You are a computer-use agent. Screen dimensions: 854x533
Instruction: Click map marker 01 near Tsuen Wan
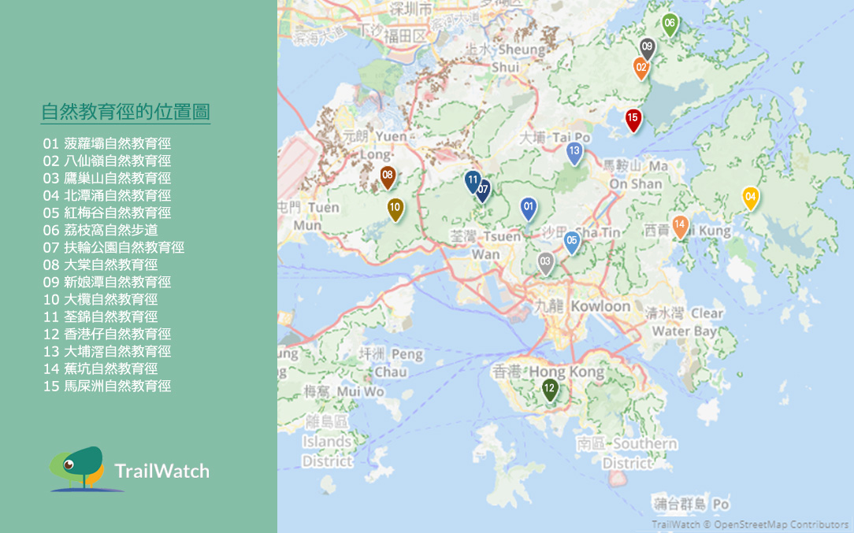click(x=529, y=208)
